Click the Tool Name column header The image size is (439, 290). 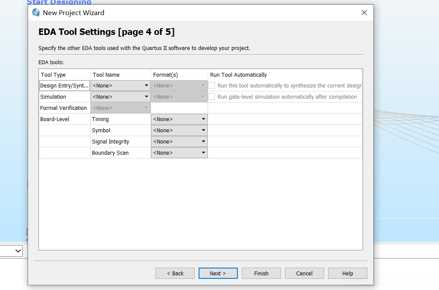[106, 75]
